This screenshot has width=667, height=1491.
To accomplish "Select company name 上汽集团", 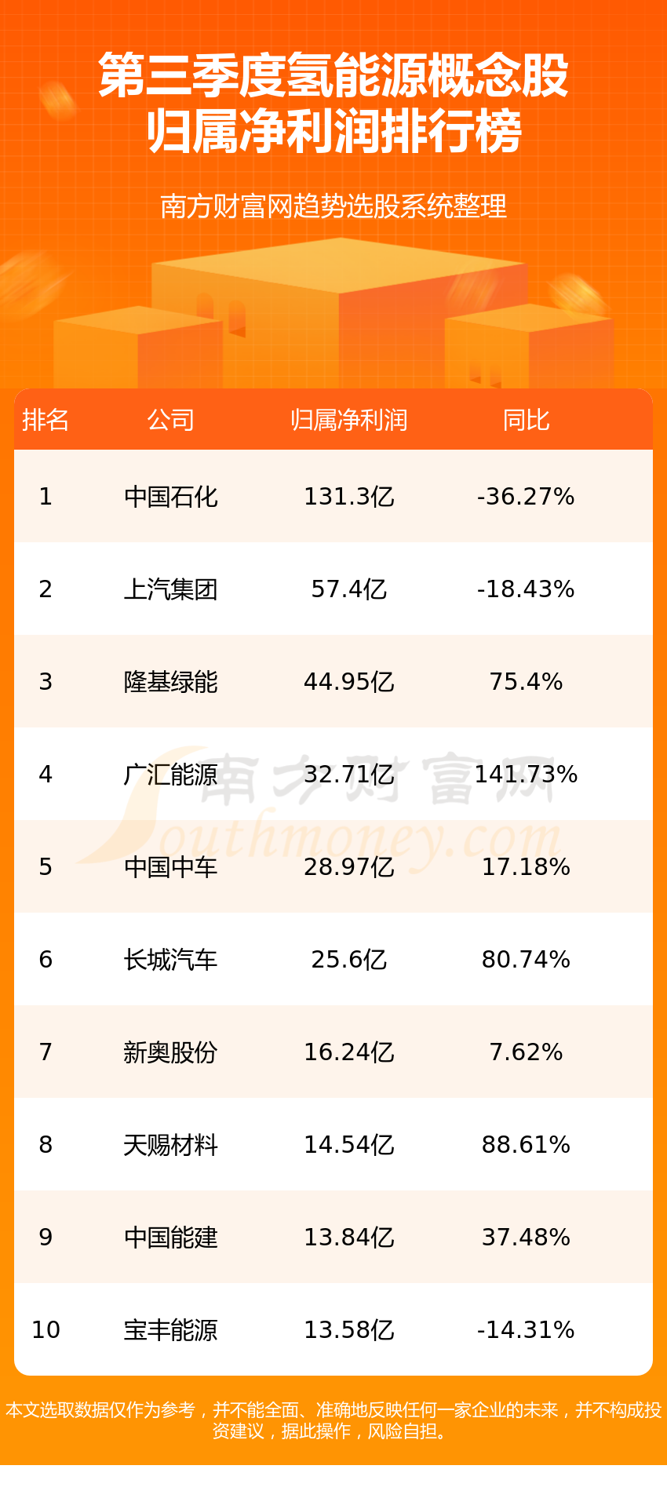I will click(170, 589).
